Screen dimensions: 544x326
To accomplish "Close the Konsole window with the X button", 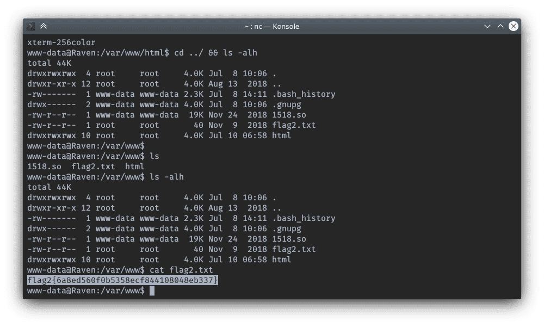I will coord(513,26).
